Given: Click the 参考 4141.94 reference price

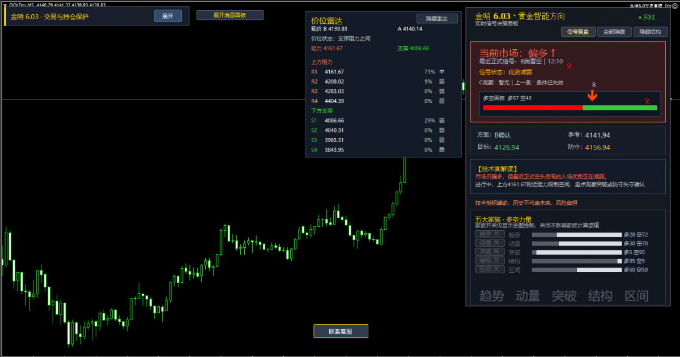Looking at the screenshot, I should click(589, 135).
